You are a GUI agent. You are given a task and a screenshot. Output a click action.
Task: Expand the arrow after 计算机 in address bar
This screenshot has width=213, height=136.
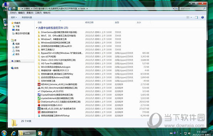(x=32, y=9)
